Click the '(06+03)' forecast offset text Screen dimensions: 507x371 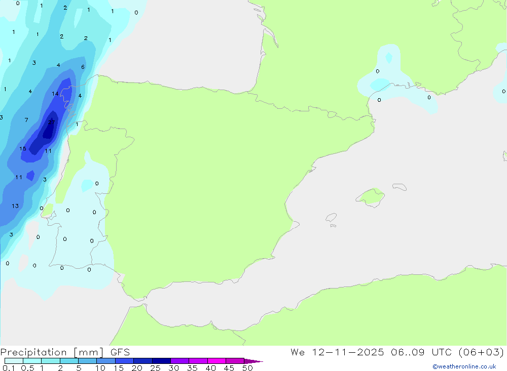click(x=482, y=352)
